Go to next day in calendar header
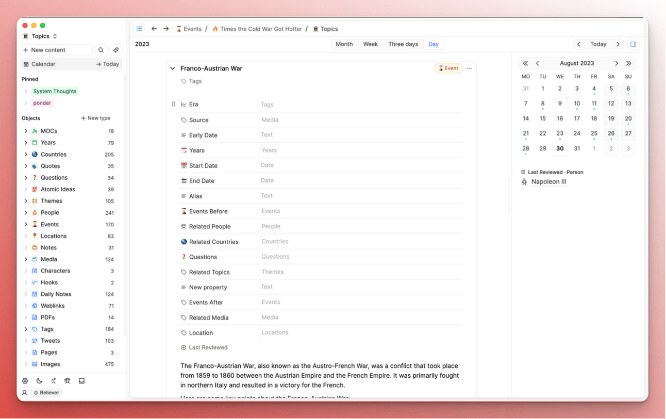Image resolution: width=666 pixels, height=419 pixels. tap(618, 44)
